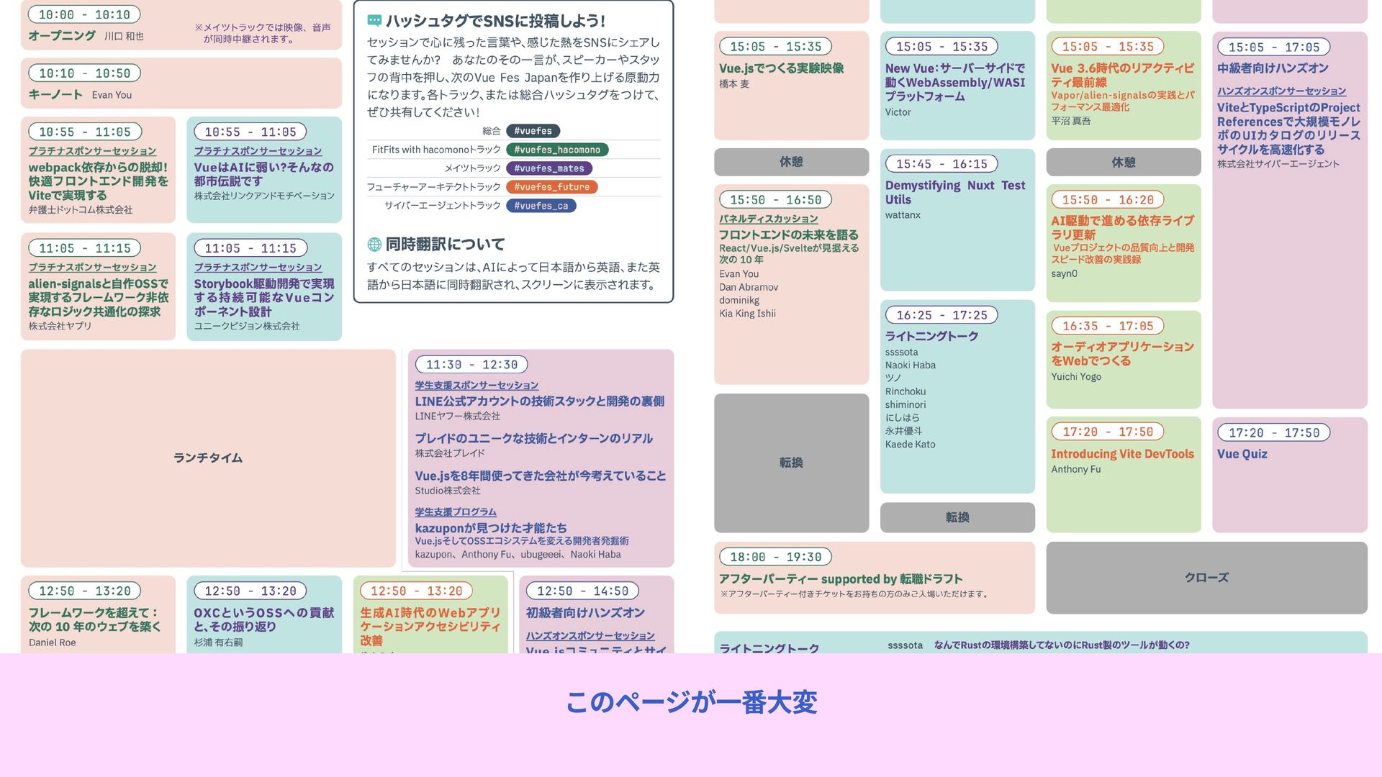This screenshot has height=777, width=1382.
Task: Open Introducing Vite DevTools session
Action: [1121, 454]
